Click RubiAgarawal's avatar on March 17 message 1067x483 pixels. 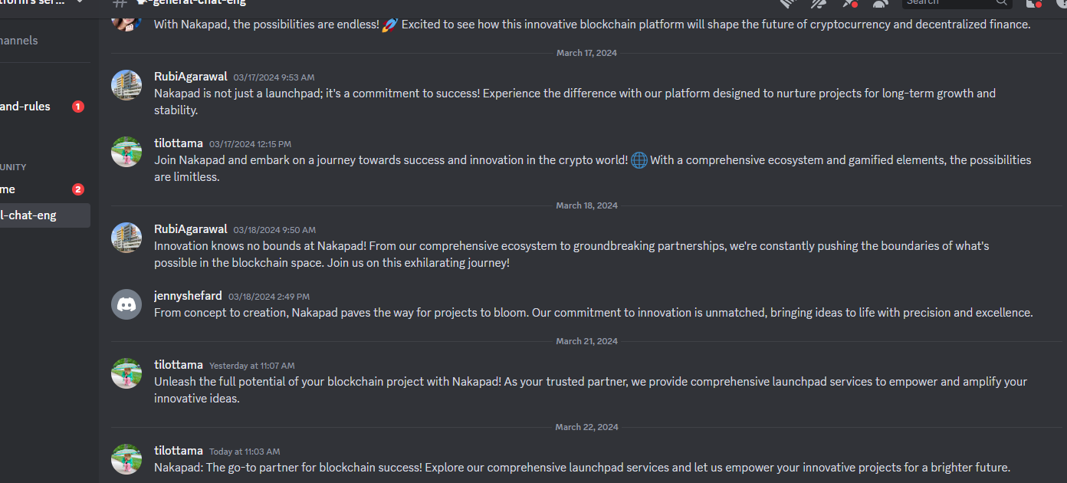pos(126,85)
